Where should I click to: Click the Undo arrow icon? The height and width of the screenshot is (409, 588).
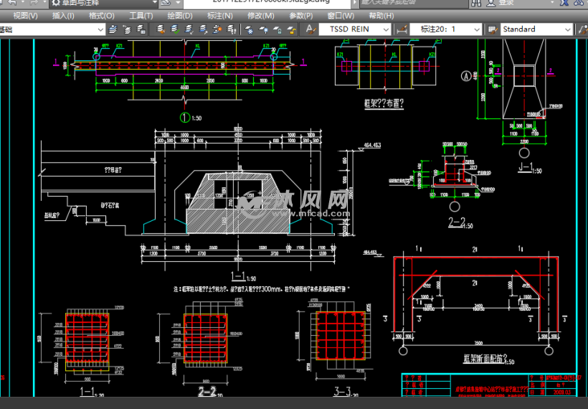tap(11, 2)
